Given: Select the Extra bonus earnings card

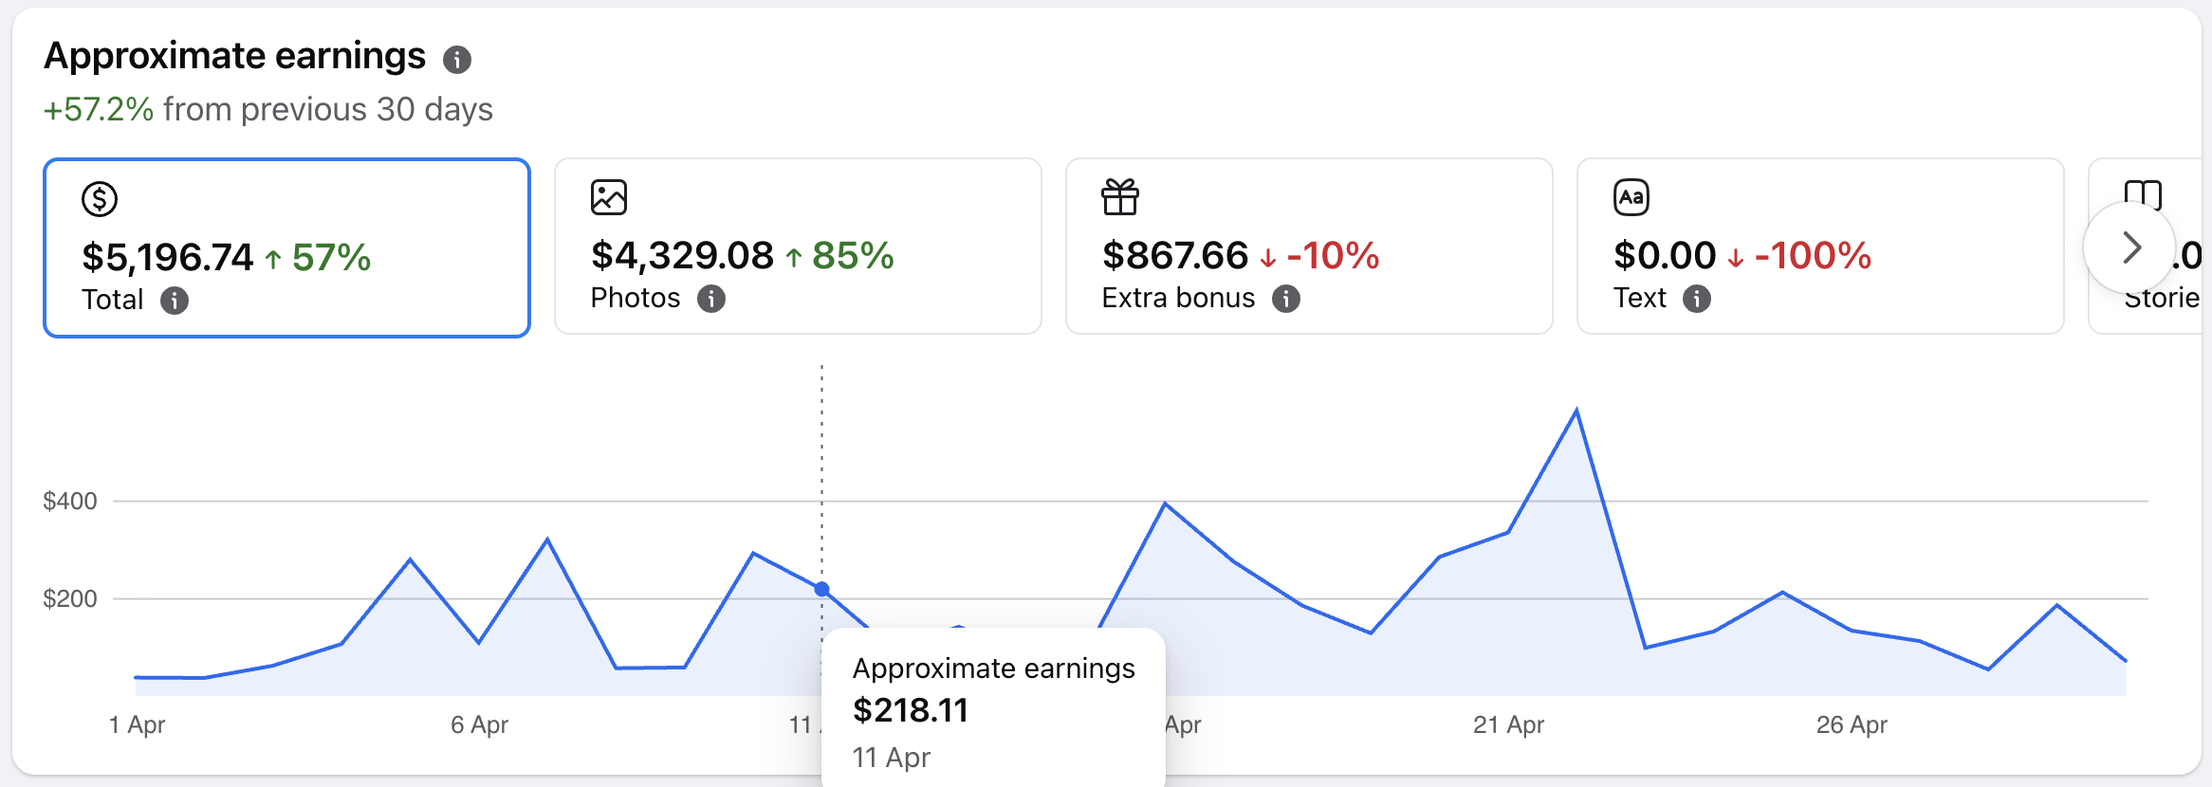Looking at the screenshot, I should pyautogui.click(x=1309, y=246).
